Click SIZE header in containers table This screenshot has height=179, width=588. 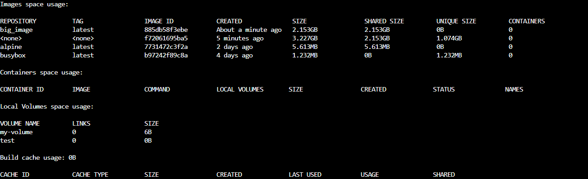pos(296,89)
